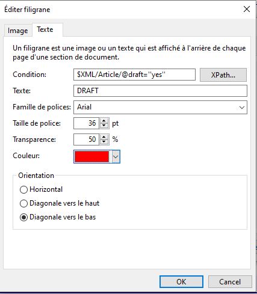Confirm with the OK button
Viewport: 257px width, 294px height.
pos(181,282)
